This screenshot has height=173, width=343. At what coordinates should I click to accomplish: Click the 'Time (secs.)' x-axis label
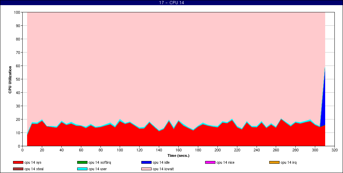pos(178,156)
